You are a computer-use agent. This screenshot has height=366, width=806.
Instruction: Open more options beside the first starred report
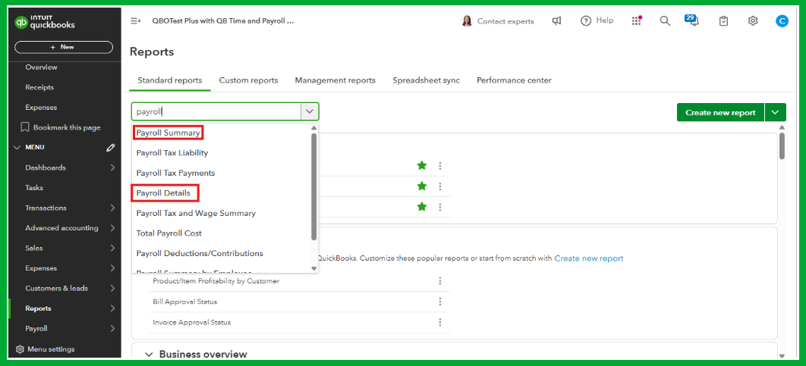(x=440, y=166)
